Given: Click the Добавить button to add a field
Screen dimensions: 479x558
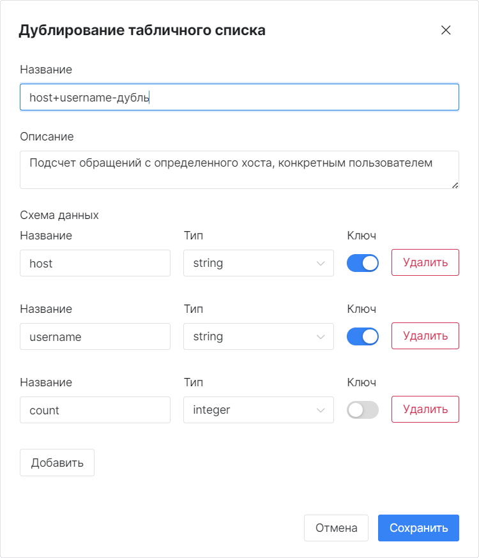Looking at the screenshot, I should point(57,463).
